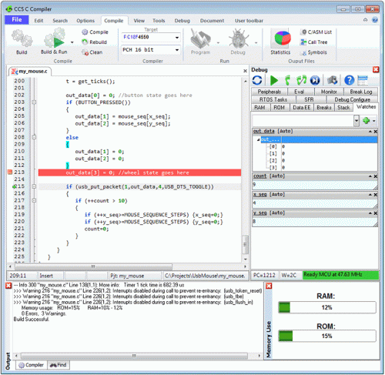Switch to the Debug ribbon tab
Image resolution: width=385 pixels, height=375 pixels.
tap(182, 21)
